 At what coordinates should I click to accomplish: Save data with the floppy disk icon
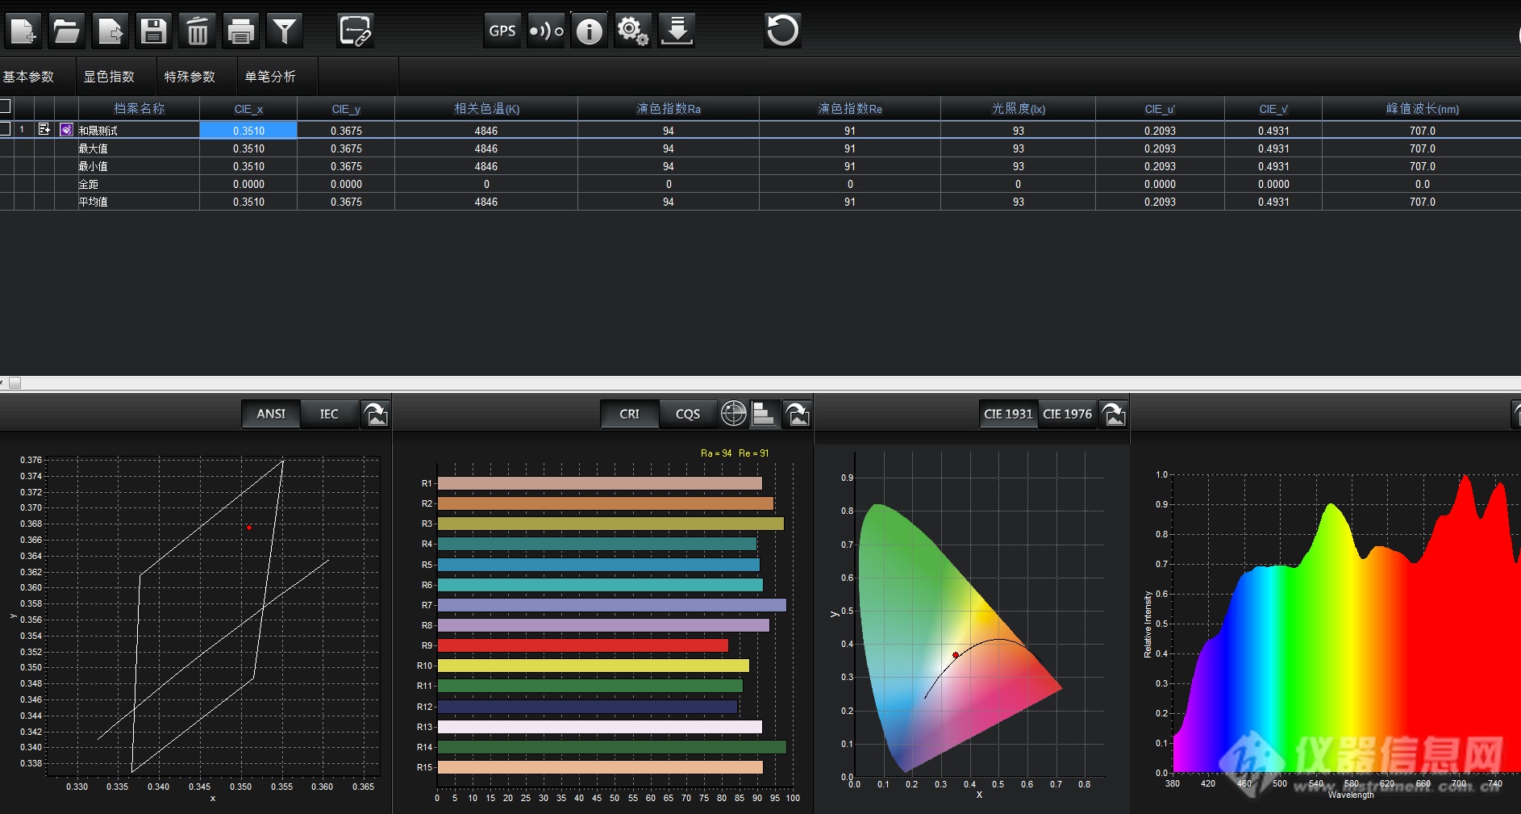click(x=154, y=31)
